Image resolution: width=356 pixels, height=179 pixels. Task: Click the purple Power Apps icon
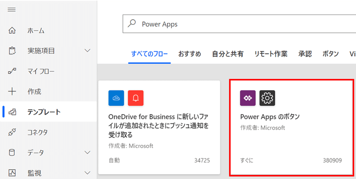pos(248,98)
